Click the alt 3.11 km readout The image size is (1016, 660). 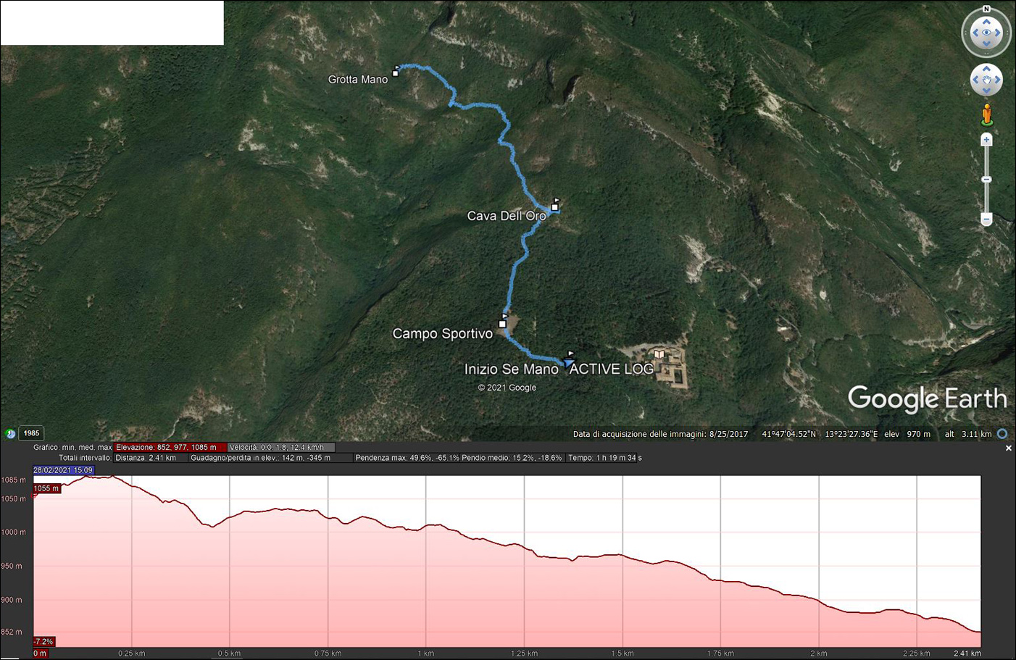pyautogui.click(x=968, y=435)
